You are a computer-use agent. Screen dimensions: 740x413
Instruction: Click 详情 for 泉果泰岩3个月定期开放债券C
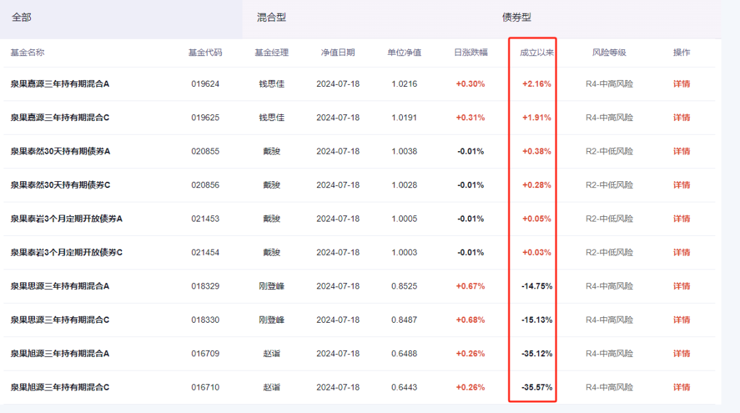(x=682, y=252)
